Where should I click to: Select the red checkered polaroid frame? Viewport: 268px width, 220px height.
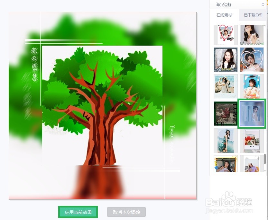coord(252,140)
